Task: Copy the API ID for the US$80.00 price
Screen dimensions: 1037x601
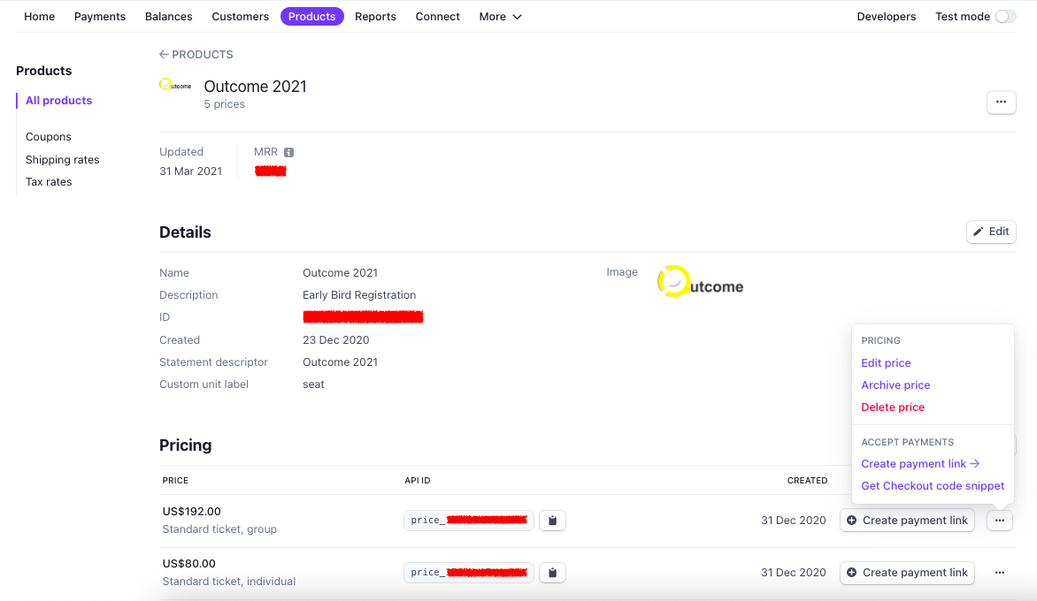Action: 552,573
